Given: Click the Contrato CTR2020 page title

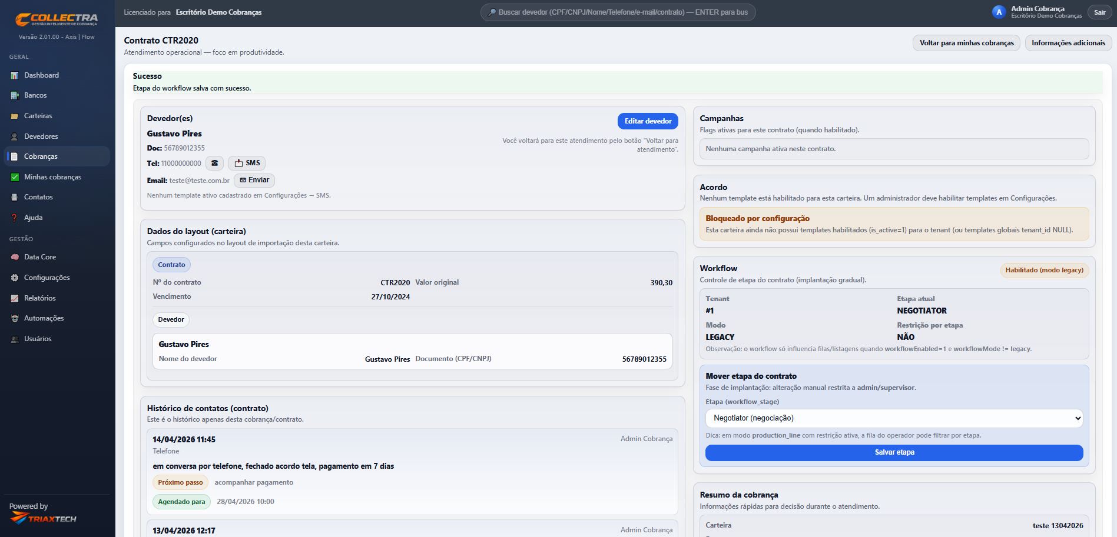Looking at the screenshot, I should (x=161, y=41).
